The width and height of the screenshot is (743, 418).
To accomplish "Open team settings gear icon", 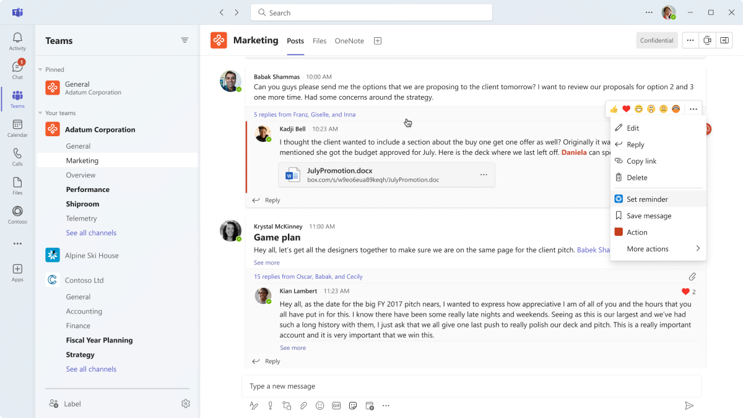I will pos(186,404).
